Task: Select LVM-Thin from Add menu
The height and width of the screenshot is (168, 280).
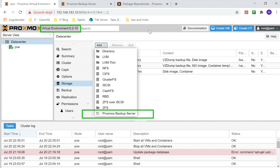Action: [x=116, y=63]
